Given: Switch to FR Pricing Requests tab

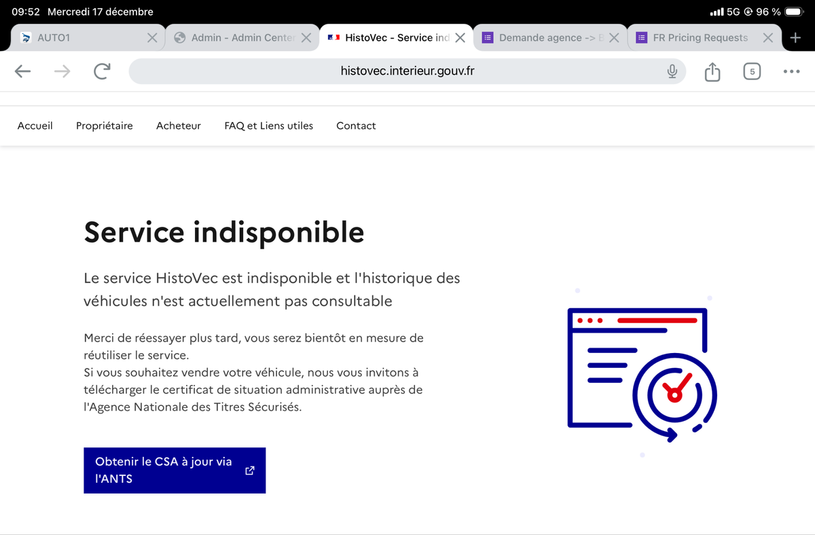Looking at the screenshot, I should tap(696, 38).
